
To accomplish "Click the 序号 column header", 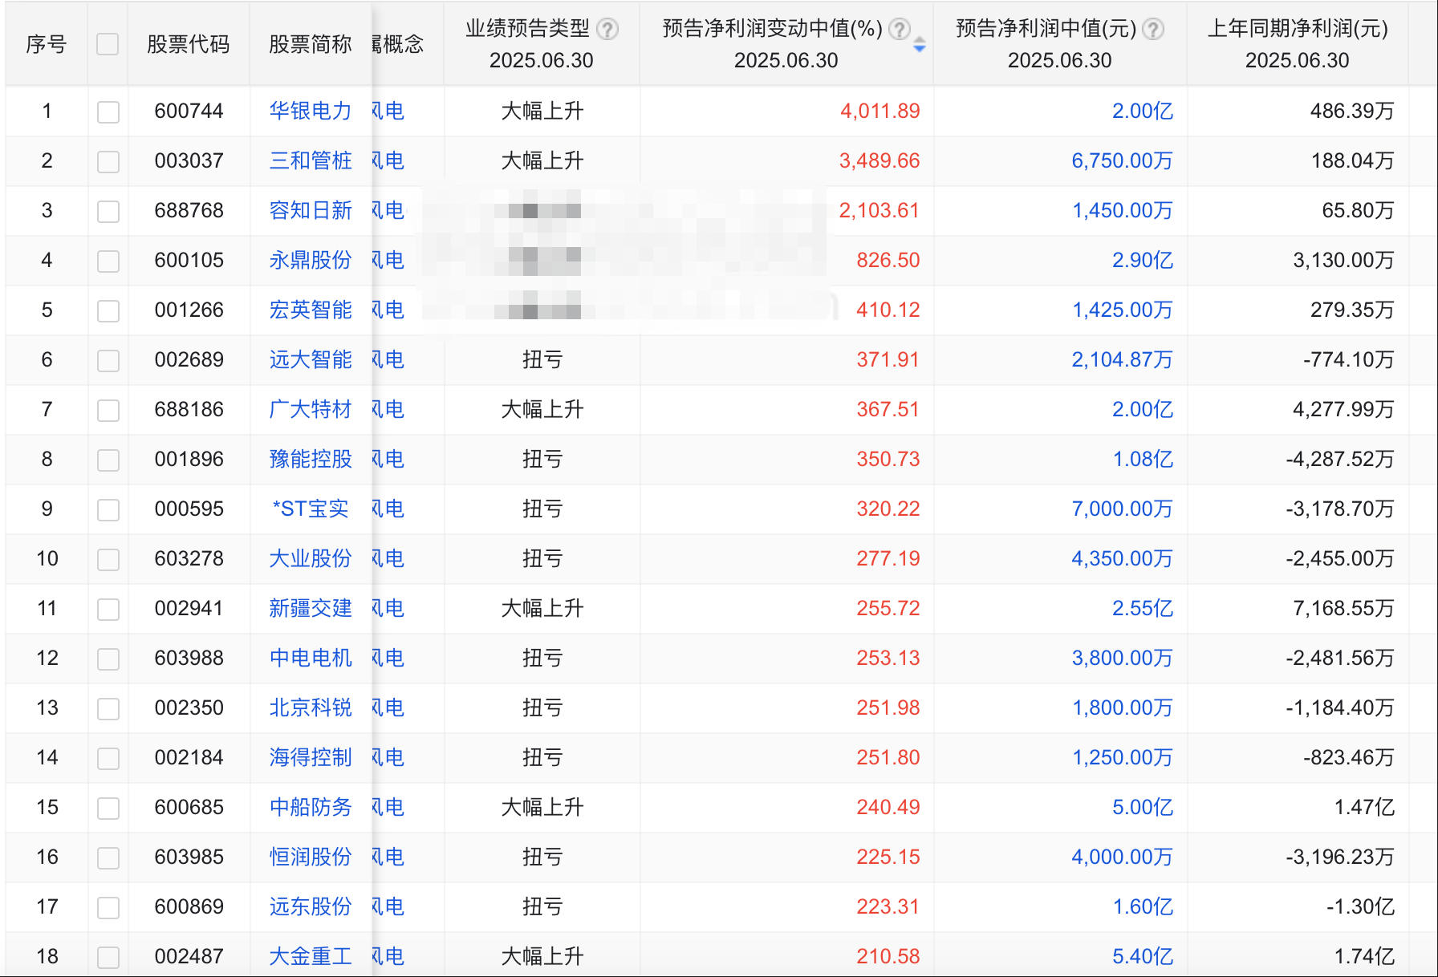I will 47,44.
